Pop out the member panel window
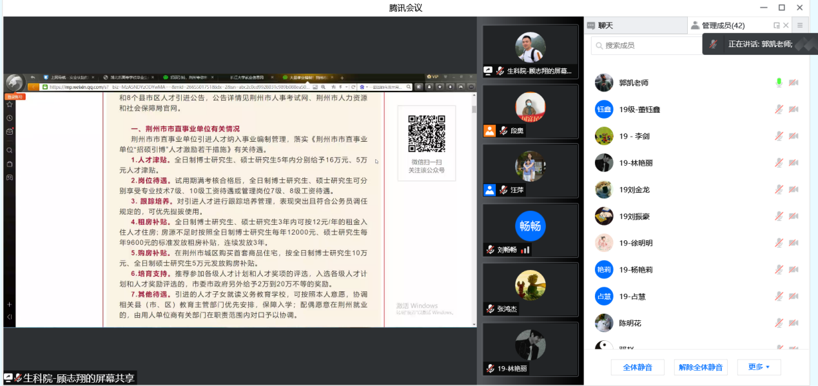Image resolution: width=818 pixels, height=386 pixels. [x=777, y=26]
